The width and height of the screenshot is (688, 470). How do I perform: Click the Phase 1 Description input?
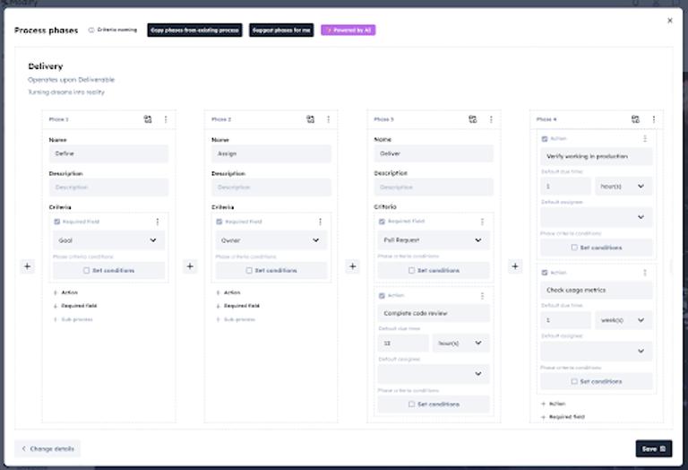pyautogui.click(x=108, y=187)
